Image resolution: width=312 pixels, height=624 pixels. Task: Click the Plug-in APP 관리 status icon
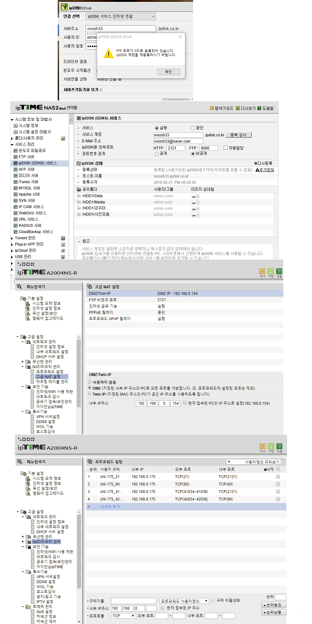coord(63,244)
